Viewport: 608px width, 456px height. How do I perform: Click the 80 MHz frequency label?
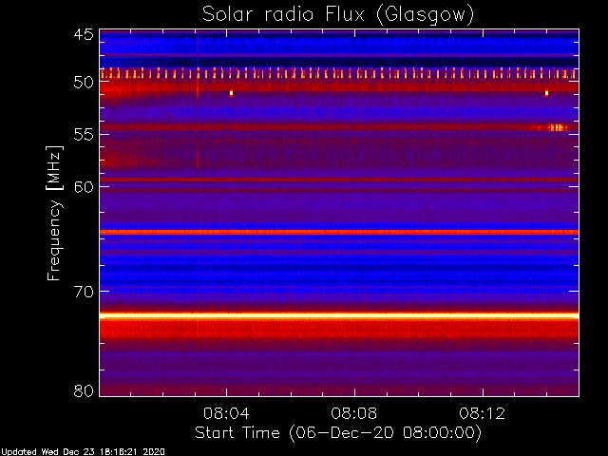tap(84, 390)
